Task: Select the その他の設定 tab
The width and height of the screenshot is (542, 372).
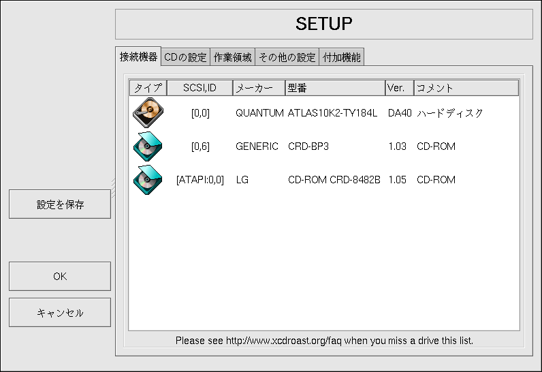Action: pyautogui.click(x=287, y=58)
